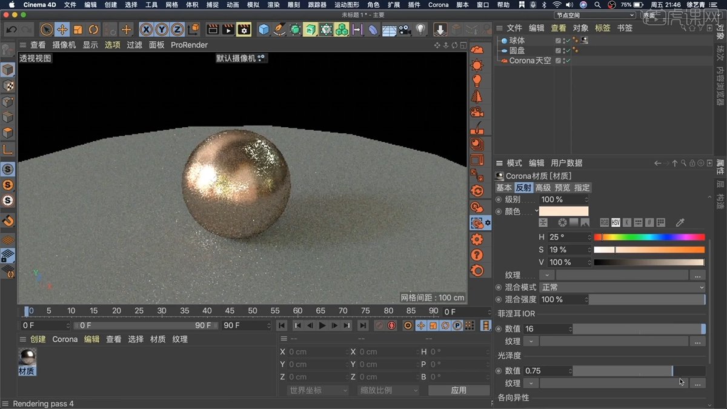727x409 pixels.
Task: Open the 混合模式 dropdown
Action: pos(623,287)
